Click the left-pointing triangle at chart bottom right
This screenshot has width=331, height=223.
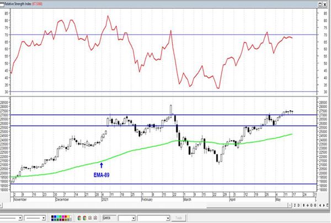[x=320, y=205]
